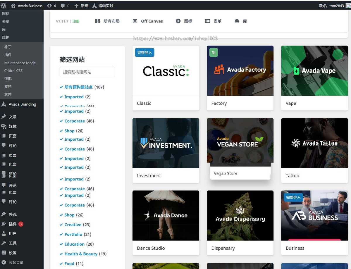Click the Avada Branding sidebar icon
351x269 pixels.
point(4,104)
